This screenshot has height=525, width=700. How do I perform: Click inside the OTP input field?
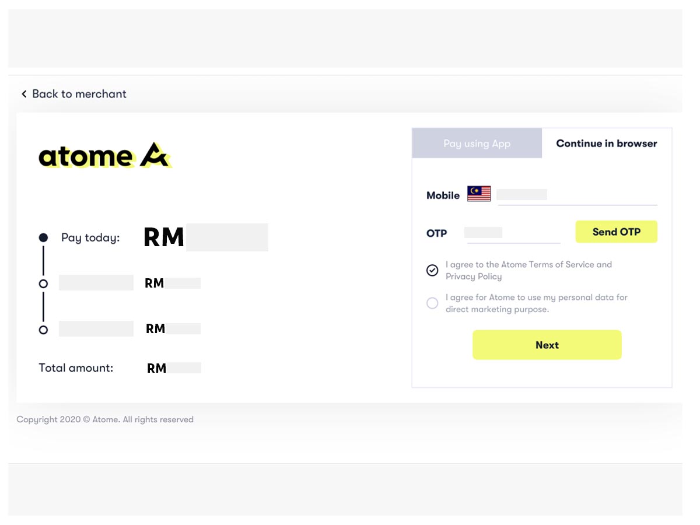click(512, 233)
